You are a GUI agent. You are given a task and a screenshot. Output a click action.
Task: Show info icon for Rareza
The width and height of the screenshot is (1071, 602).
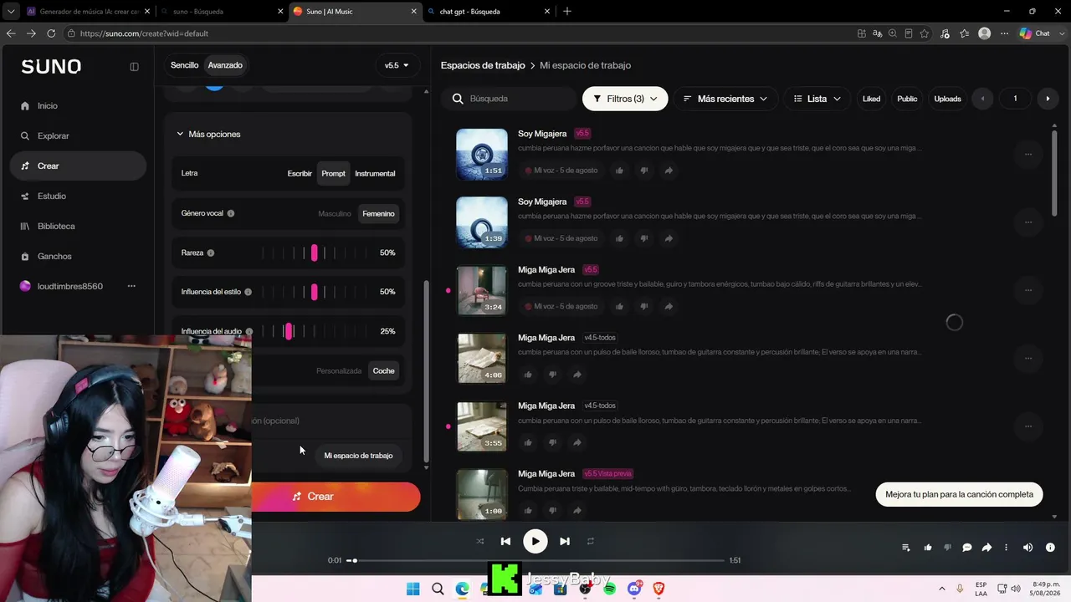[x=211, y=253]
